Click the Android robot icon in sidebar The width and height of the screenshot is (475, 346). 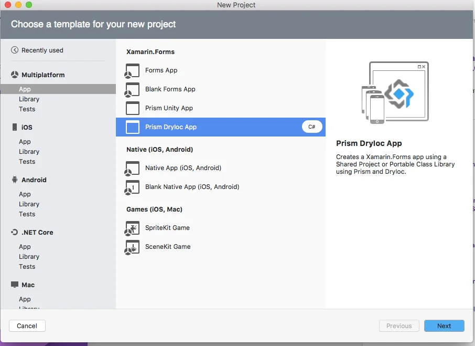(x=15, y=180)
